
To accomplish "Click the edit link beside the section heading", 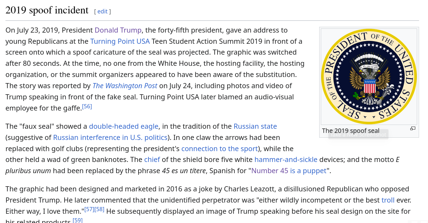I will point(102,12).
